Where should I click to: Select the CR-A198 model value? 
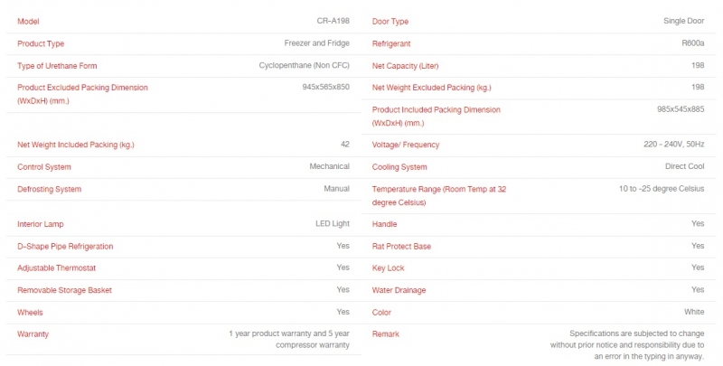coord(333,21)
